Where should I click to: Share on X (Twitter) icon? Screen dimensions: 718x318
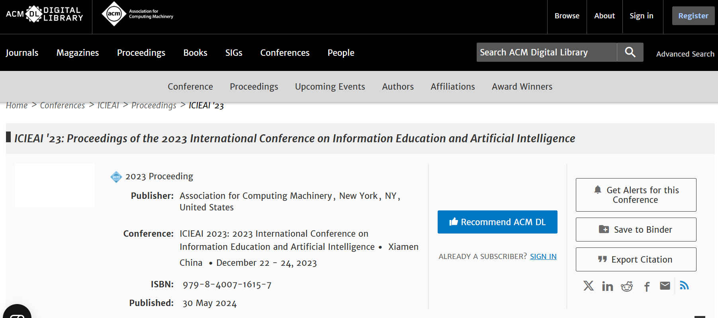589,286
